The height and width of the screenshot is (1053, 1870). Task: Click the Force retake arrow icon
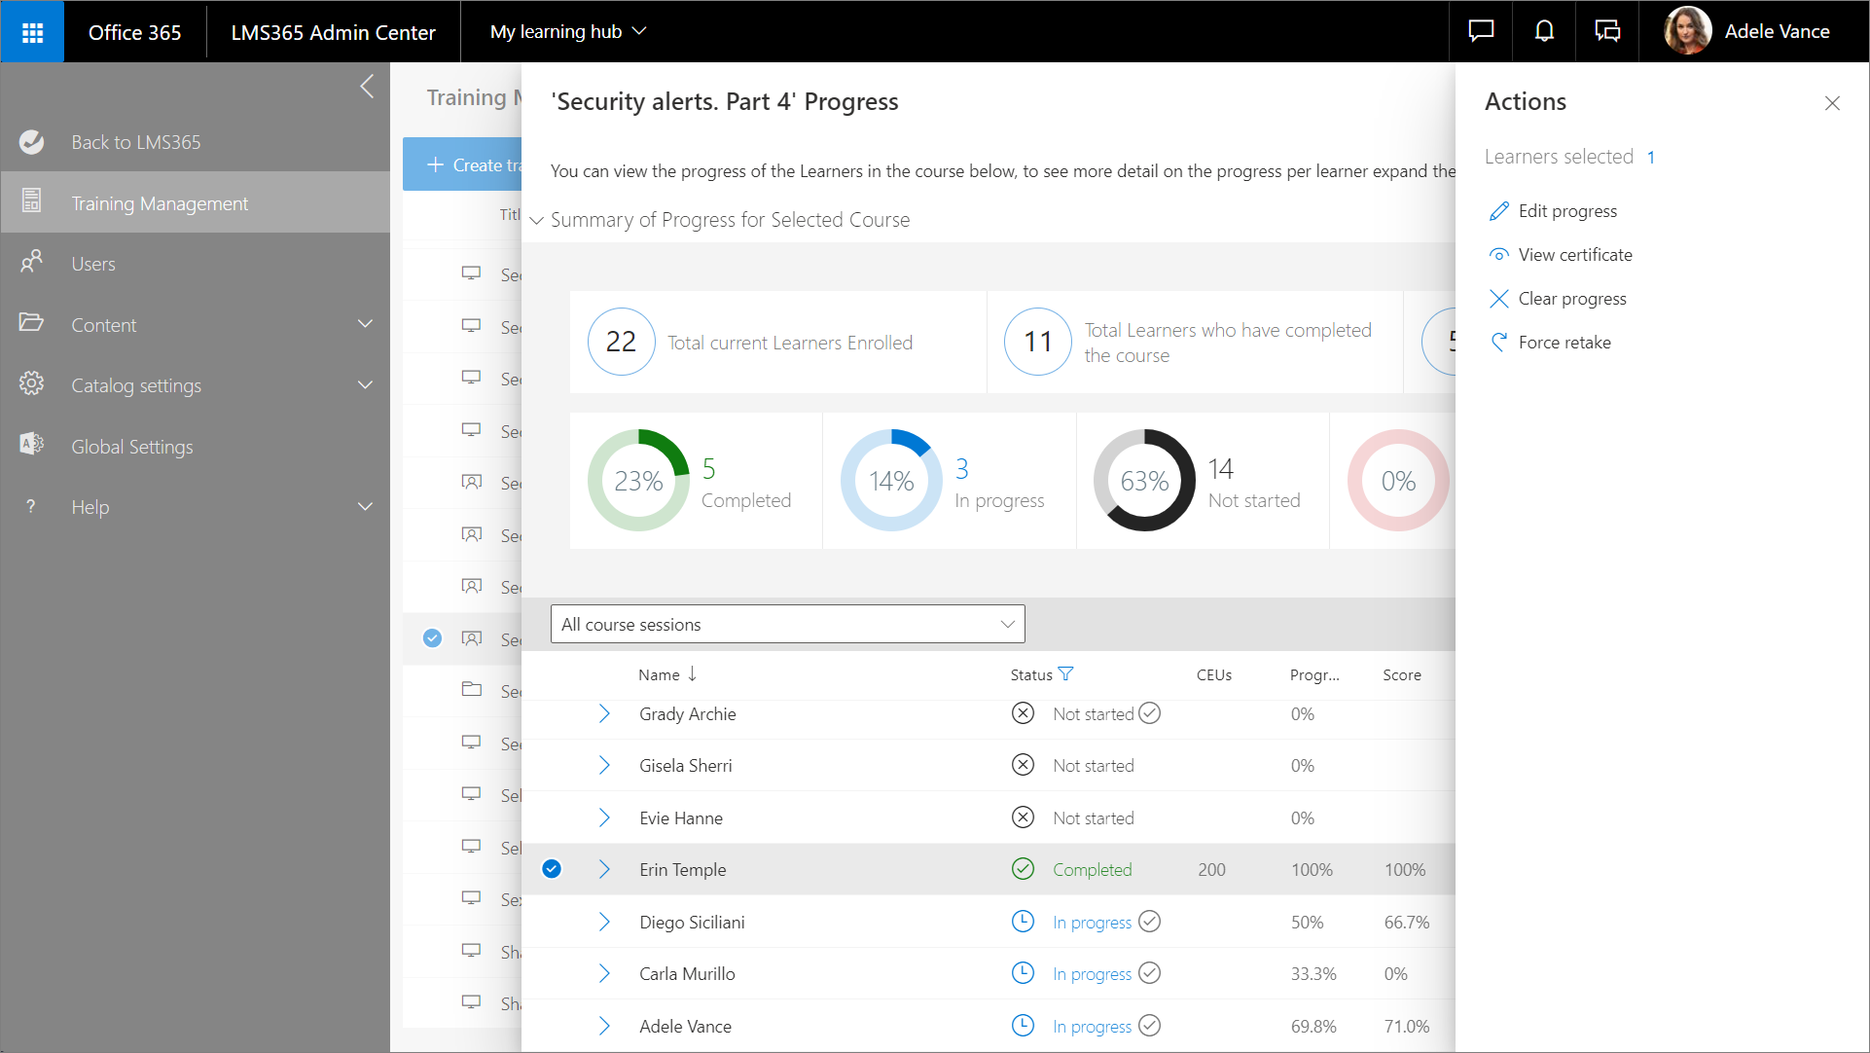tap(1499, 343)
